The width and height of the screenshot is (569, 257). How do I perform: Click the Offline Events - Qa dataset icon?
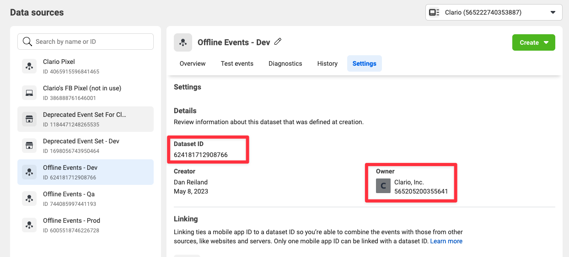pyautogui.click(x=29, y=199)
